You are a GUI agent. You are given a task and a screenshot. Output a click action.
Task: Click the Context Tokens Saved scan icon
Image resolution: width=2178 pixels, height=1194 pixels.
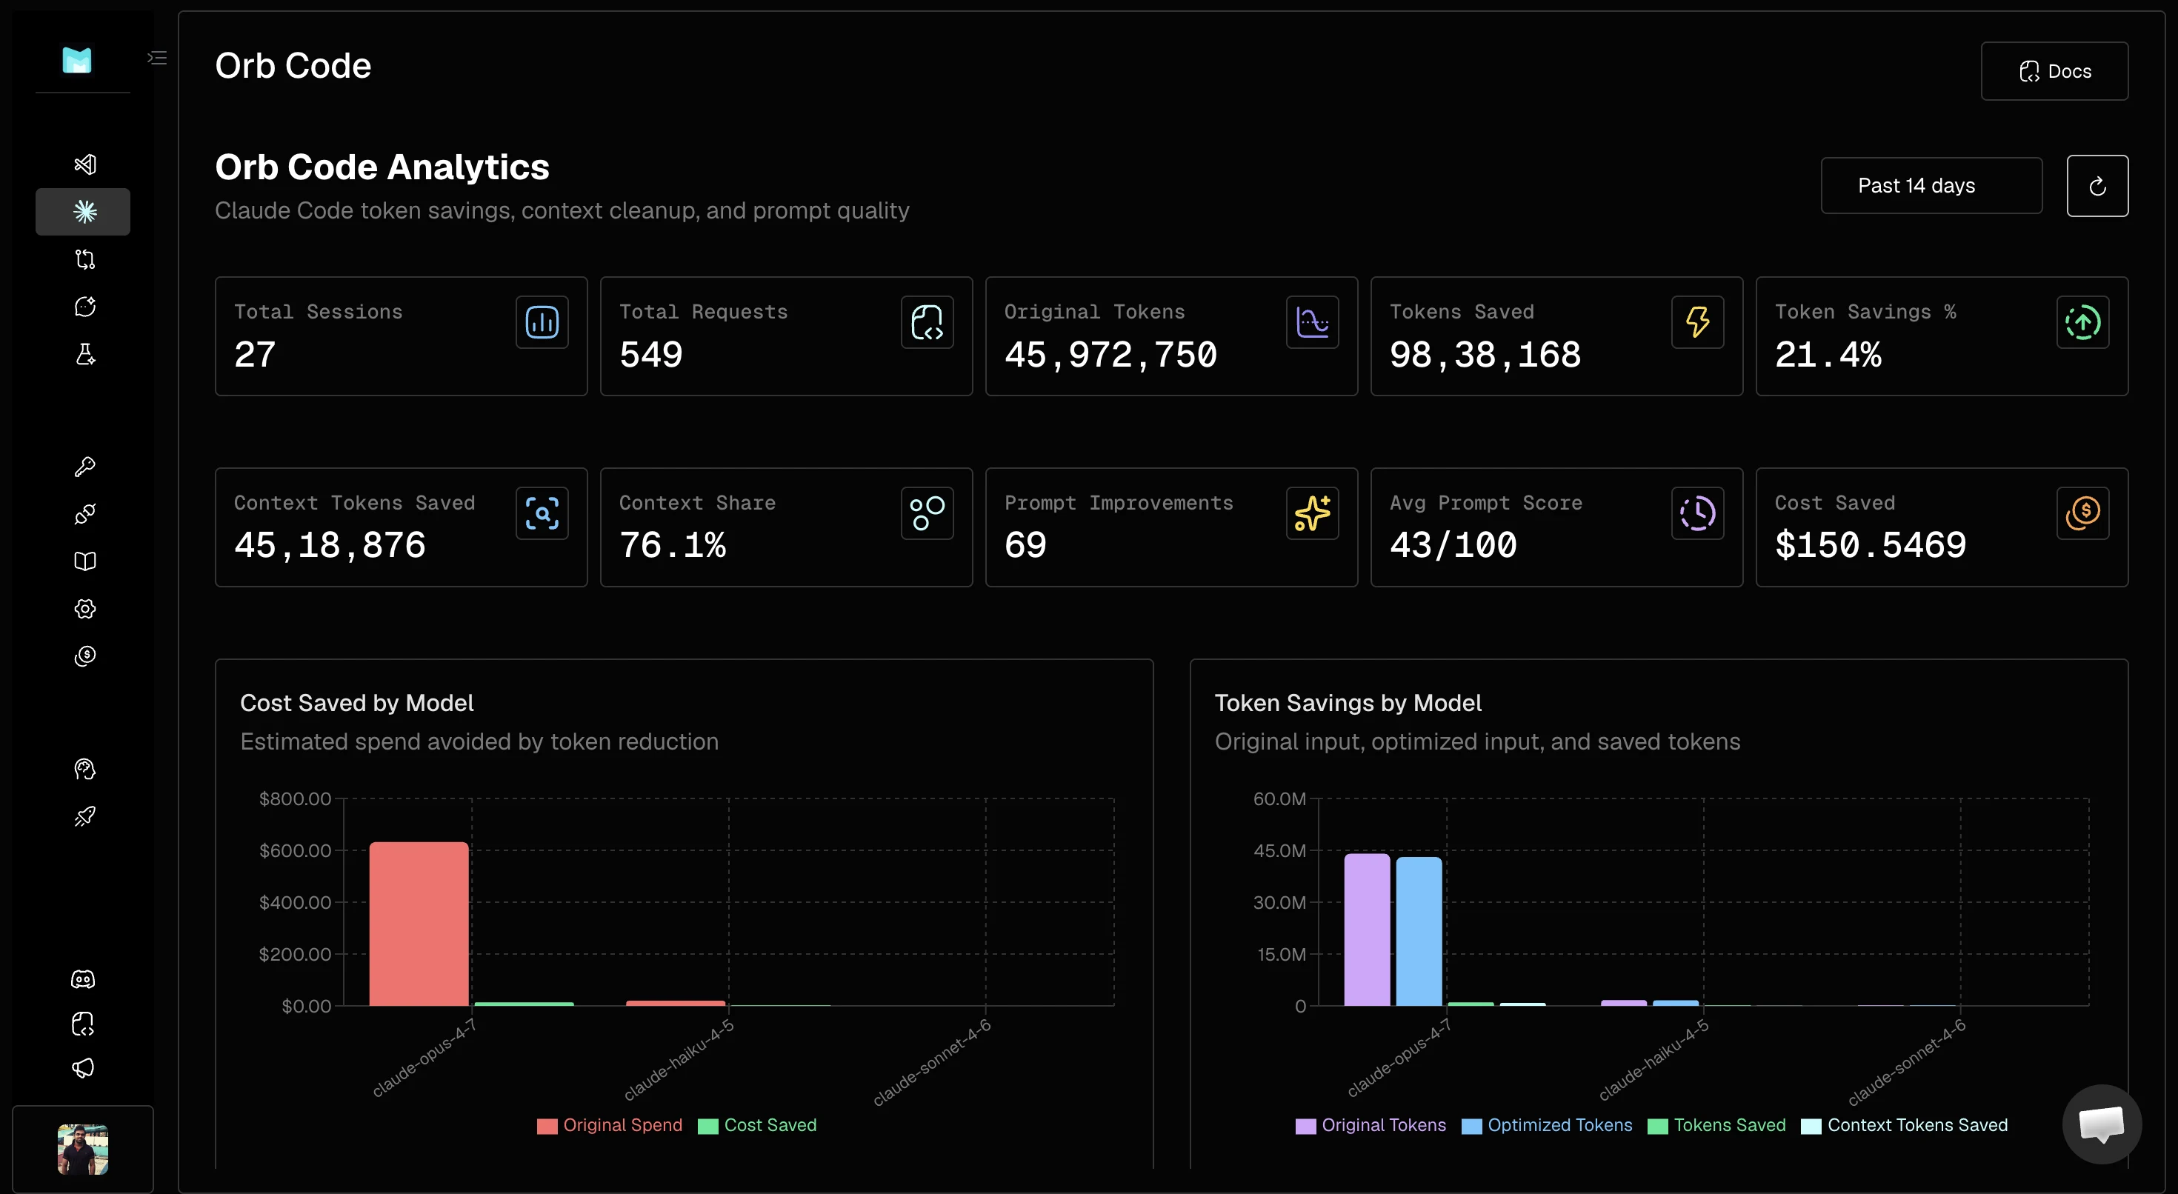[x=542, y=513]
